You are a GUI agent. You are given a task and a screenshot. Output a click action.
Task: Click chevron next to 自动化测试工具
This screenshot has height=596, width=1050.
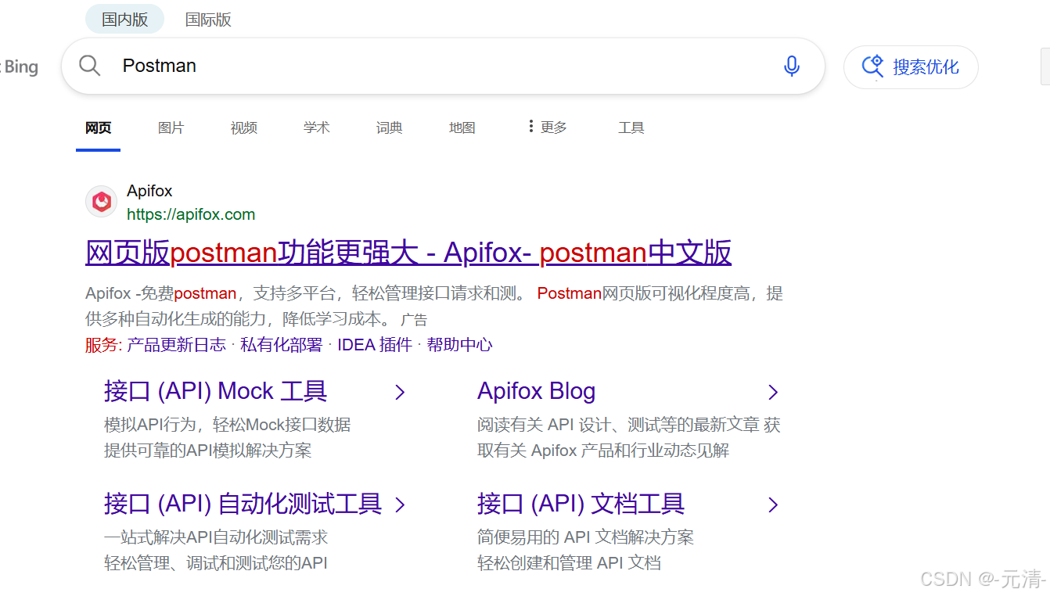click(x=400, y=504)
